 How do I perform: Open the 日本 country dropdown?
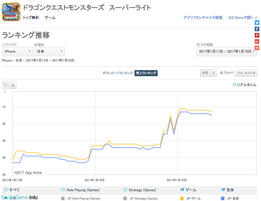click(49, 52)
